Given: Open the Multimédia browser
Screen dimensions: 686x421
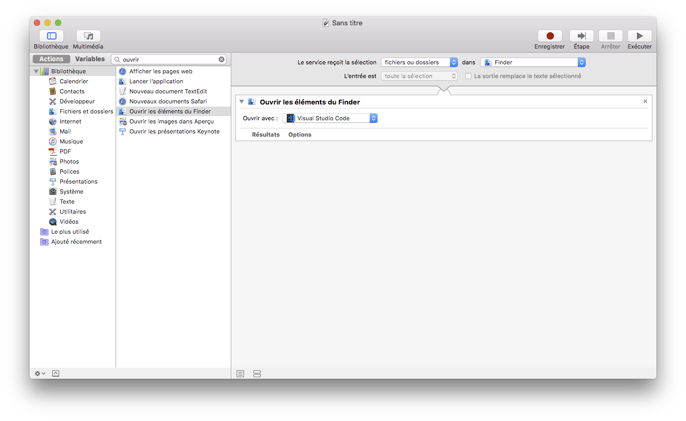Looking at the screenshot, I should pyautogui.click(x=88, y=36).
